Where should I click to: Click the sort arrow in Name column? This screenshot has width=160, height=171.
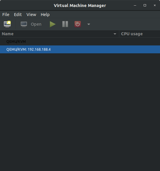coord(115,34)
